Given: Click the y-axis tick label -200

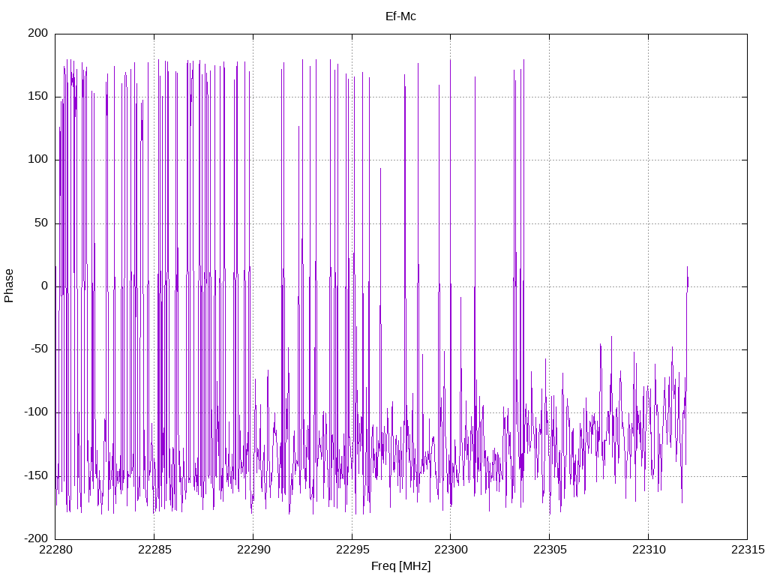Looking at the screenshot, I should coord(36,538).
